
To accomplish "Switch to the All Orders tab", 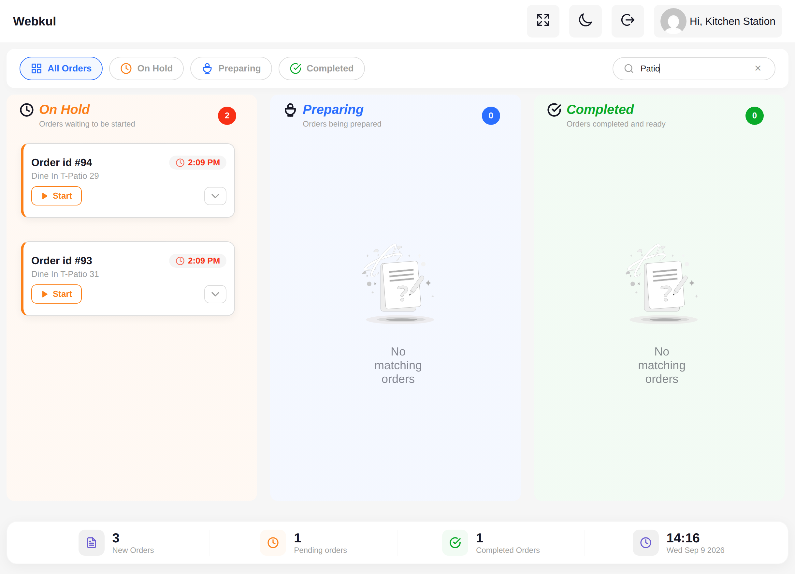I will coord(61,68).
